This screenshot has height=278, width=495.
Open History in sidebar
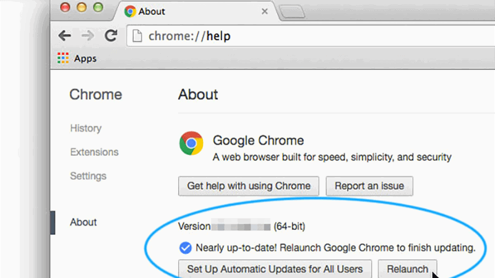point(85,128)
